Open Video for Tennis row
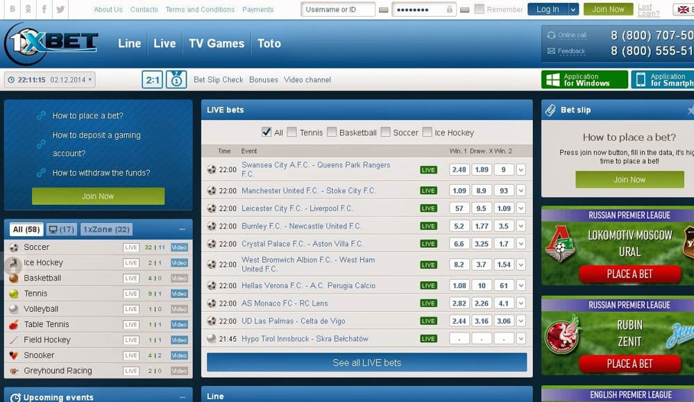Viewport: 694px width, 402px height. click(x=179, y=294)
